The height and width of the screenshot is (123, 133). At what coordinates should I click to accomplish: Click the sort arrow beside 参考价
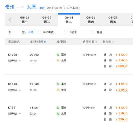tap(113, 42)
